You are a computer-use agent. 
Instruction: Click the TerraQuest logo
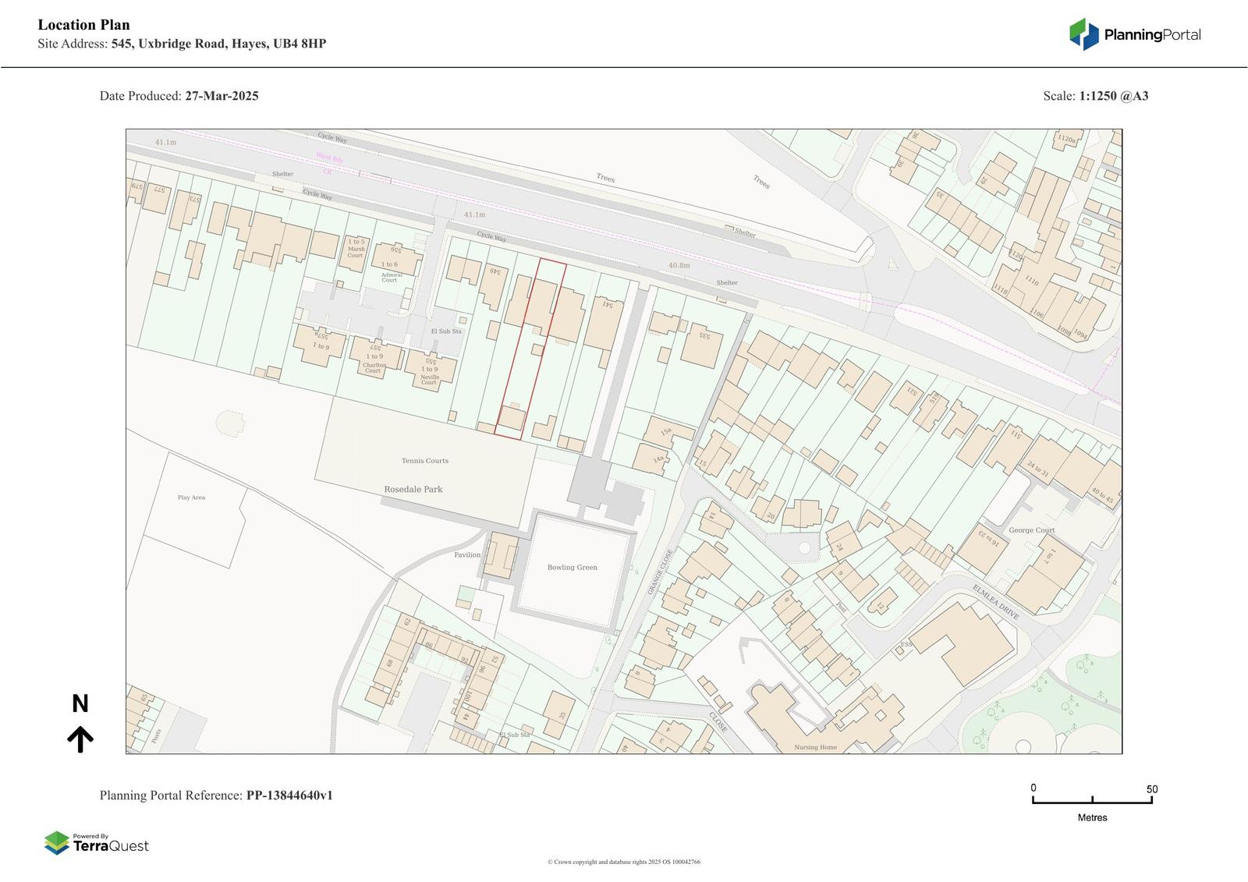tap(97, 843)
